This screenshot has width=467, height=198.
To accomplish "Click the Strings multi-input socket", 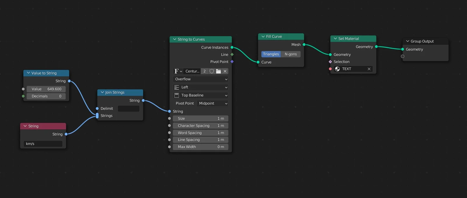I will point(97,116).
